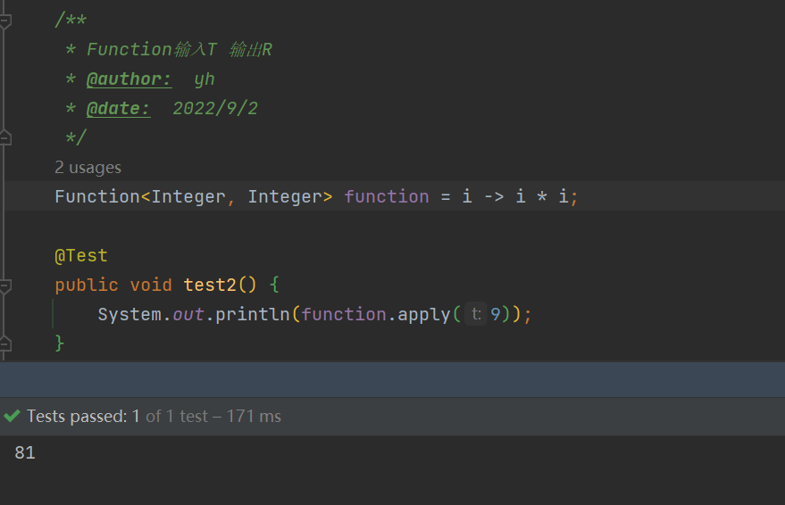The image size is (785, 505).
Task: Click the @date tag in the Javadoc
Action: (x=118, y=109)
